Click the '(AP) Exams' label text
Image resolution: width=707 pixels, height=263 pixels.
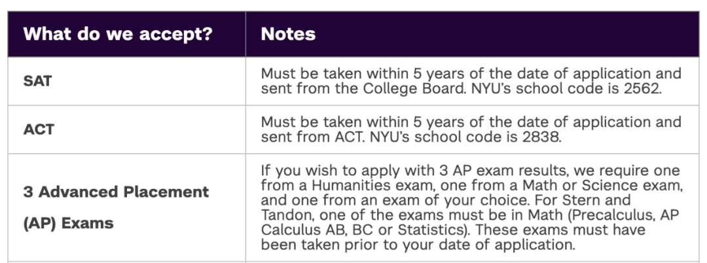(x=69, y=223)
